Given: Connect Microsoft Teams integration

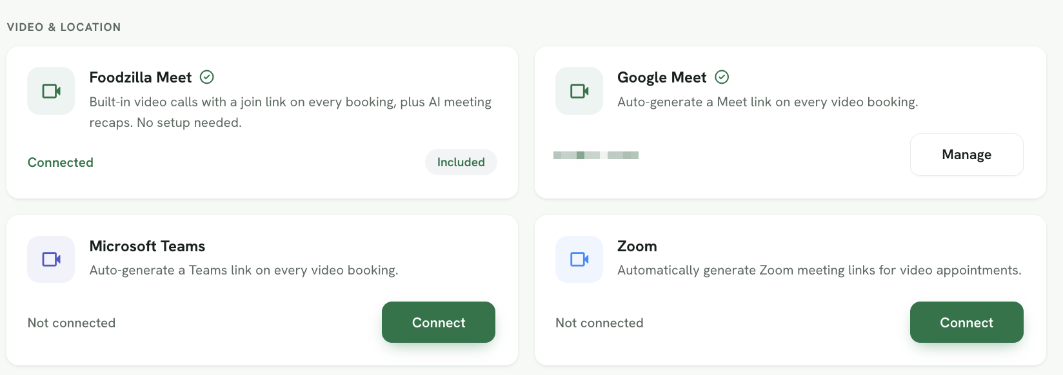Looking at the screenshot, I should pyautogui.click(x=439, y=322).
